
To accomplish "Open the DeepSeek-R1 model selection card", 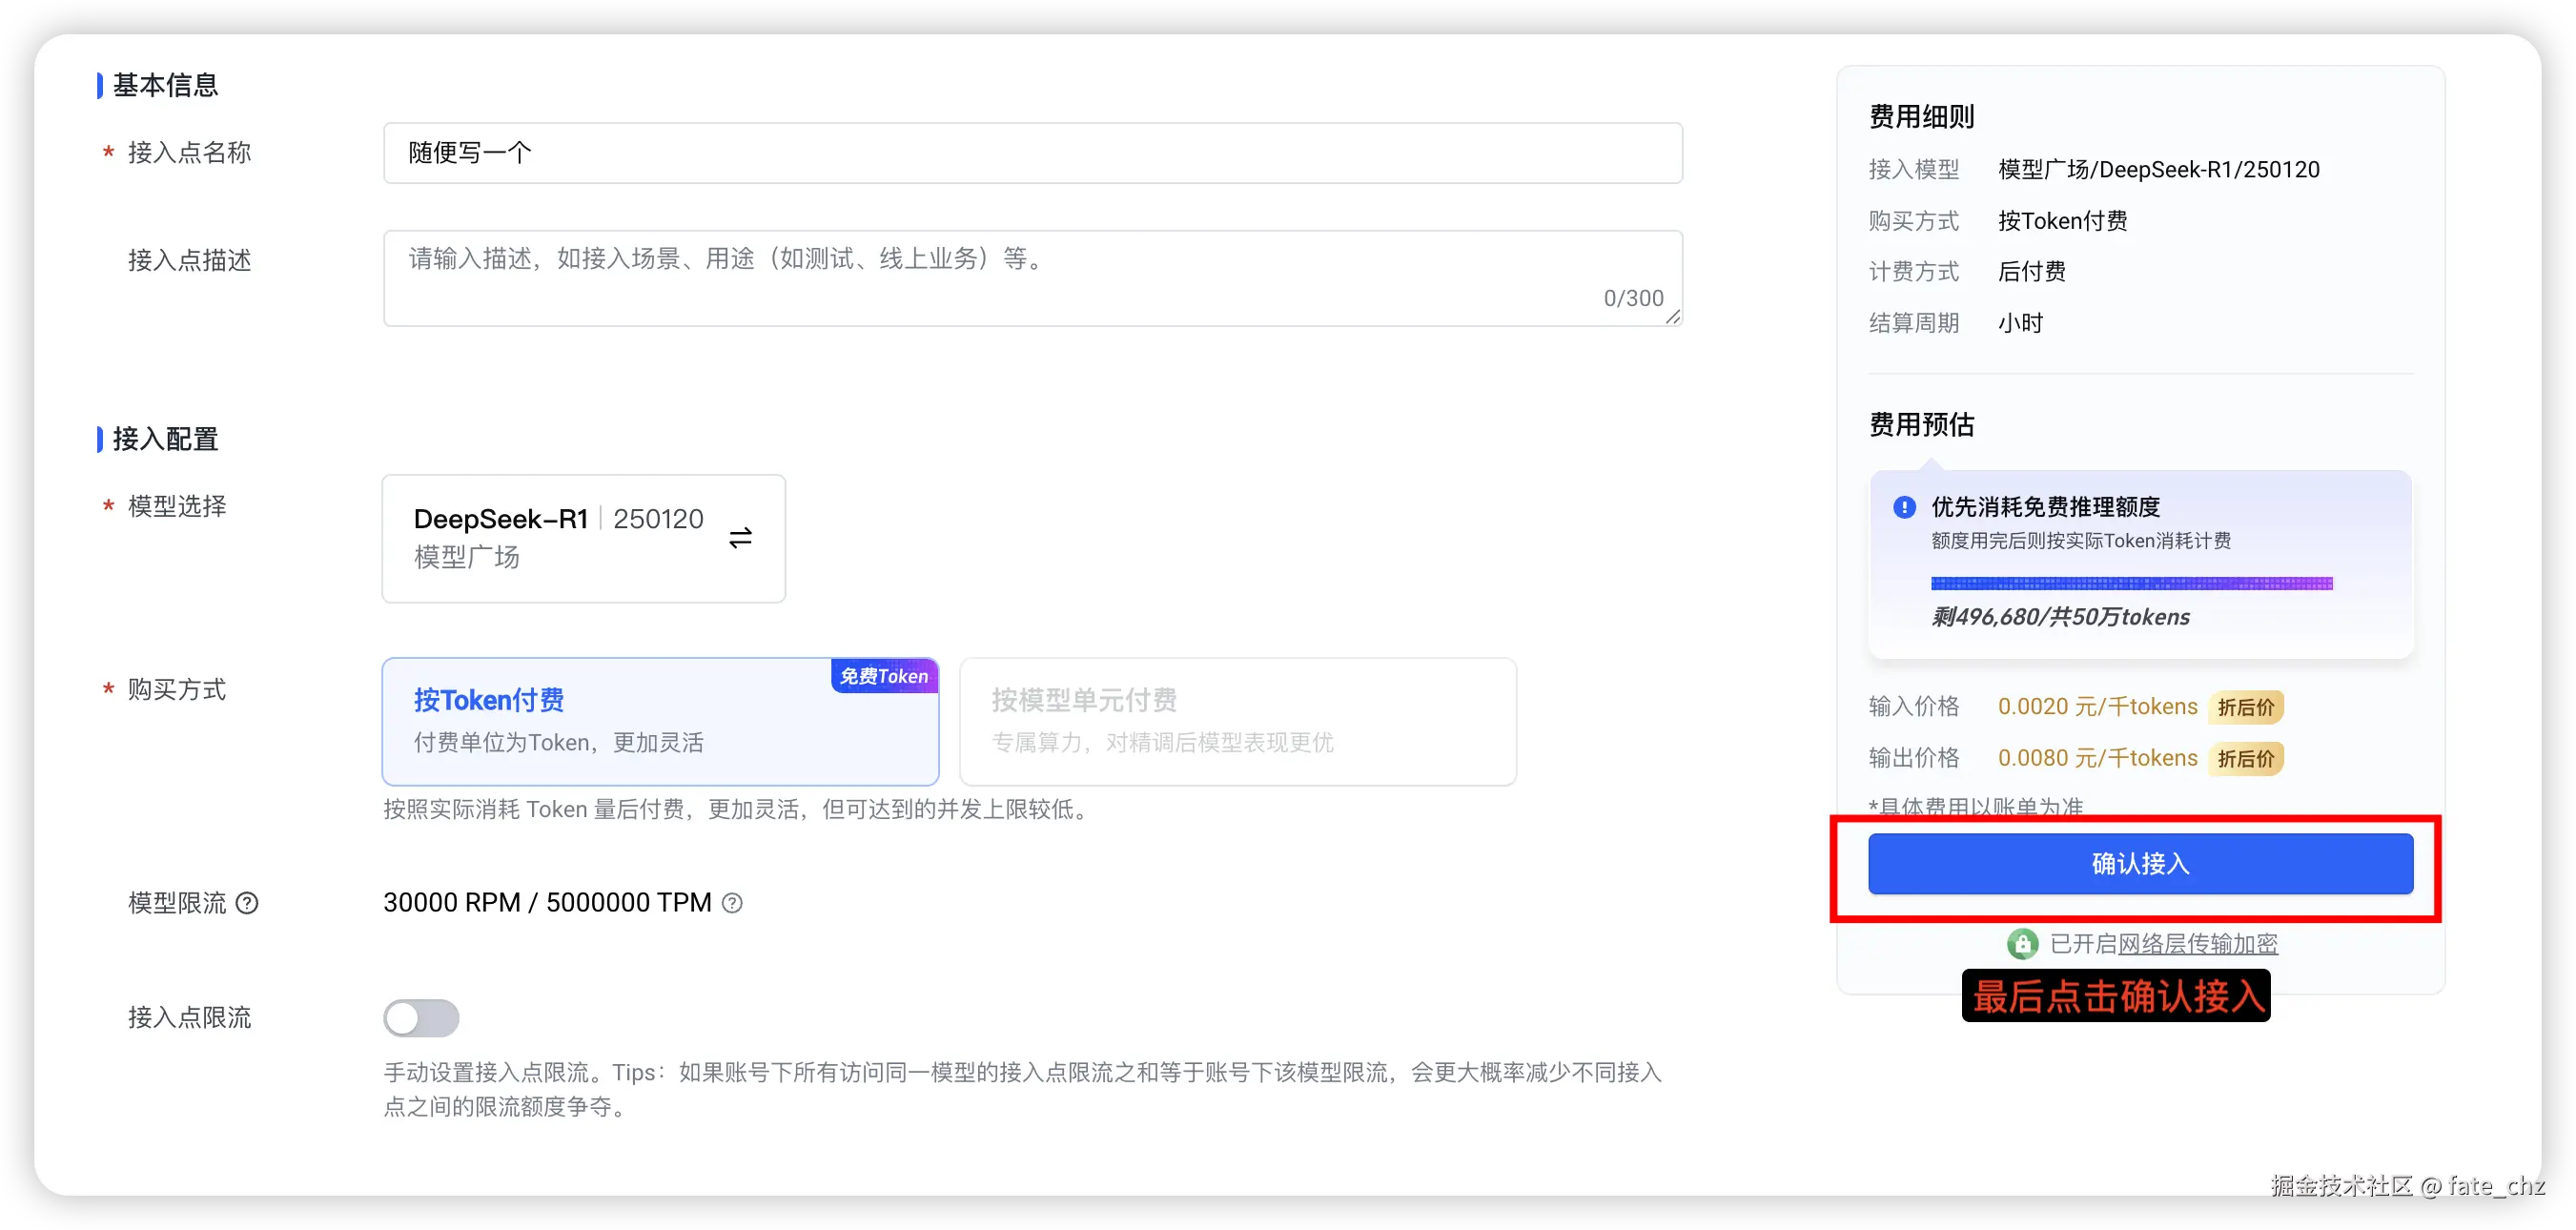I will pyautogui.click(x=583, y=538).
